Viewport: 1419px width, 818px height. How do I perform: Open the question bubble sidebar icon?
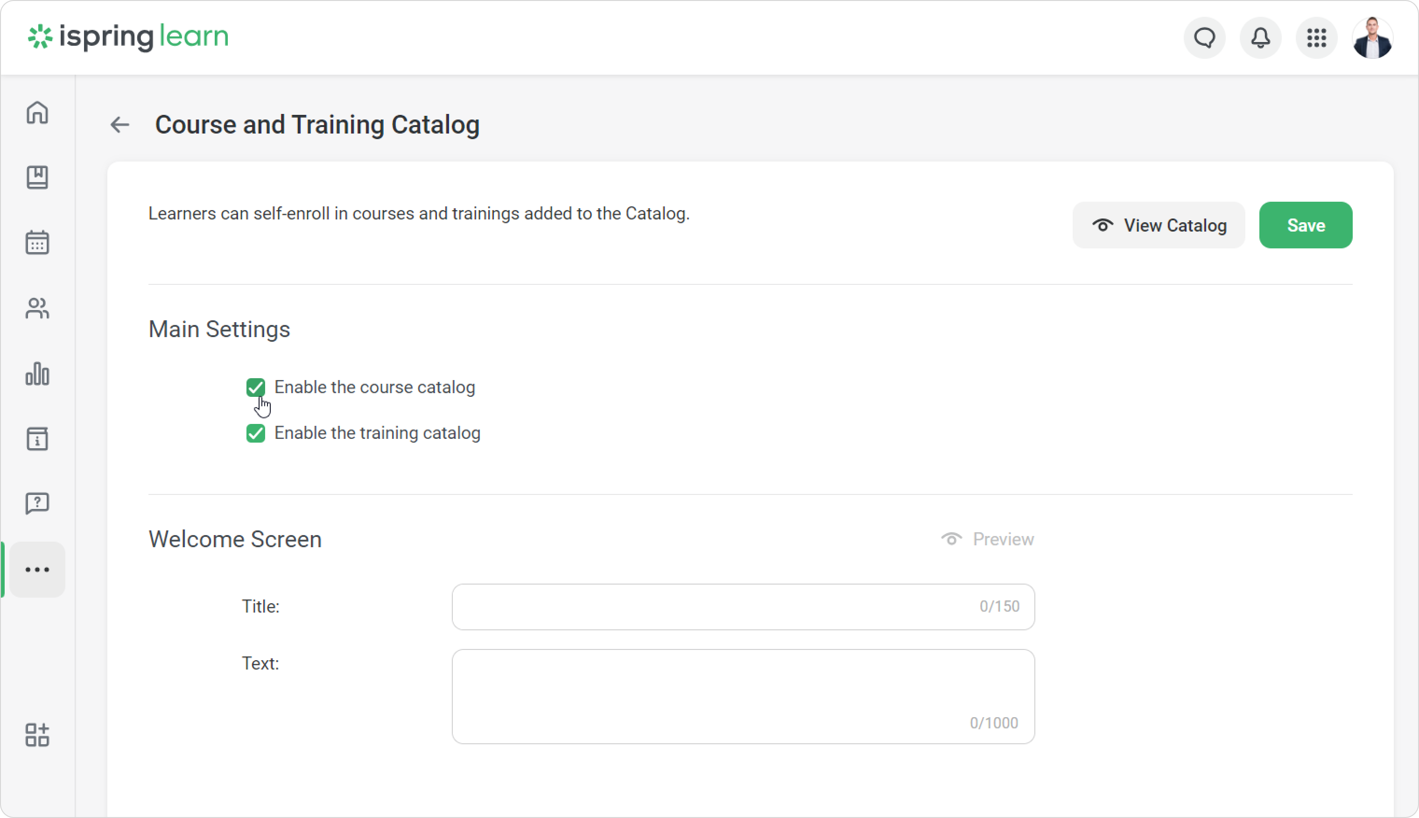37,504
